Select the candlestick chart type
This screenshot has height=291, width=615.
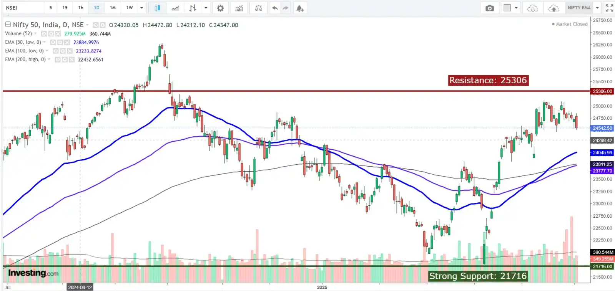157,8
